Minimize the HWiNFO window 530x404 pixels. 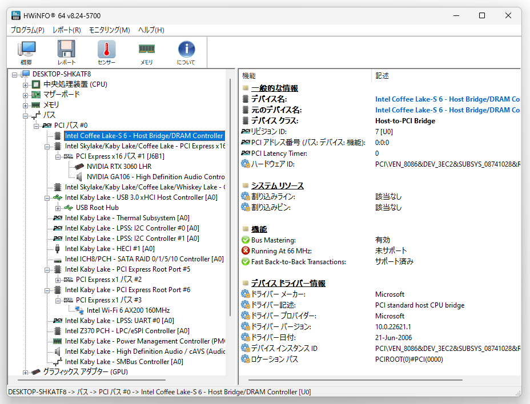click(x=456, y=15)
